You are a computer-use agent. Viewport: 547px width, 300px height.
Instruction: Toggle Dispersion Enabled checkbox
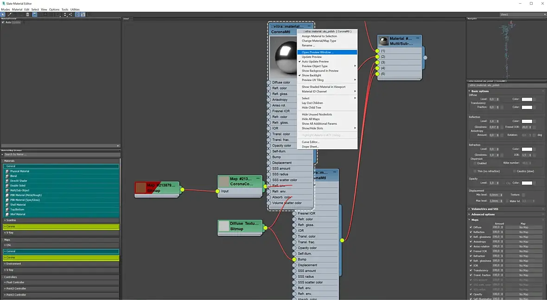(475, 163)
